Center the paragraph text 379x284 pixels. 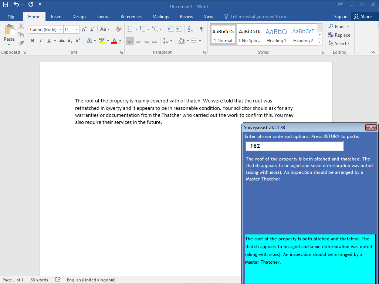pyautogui.click(x=138, y=41)
